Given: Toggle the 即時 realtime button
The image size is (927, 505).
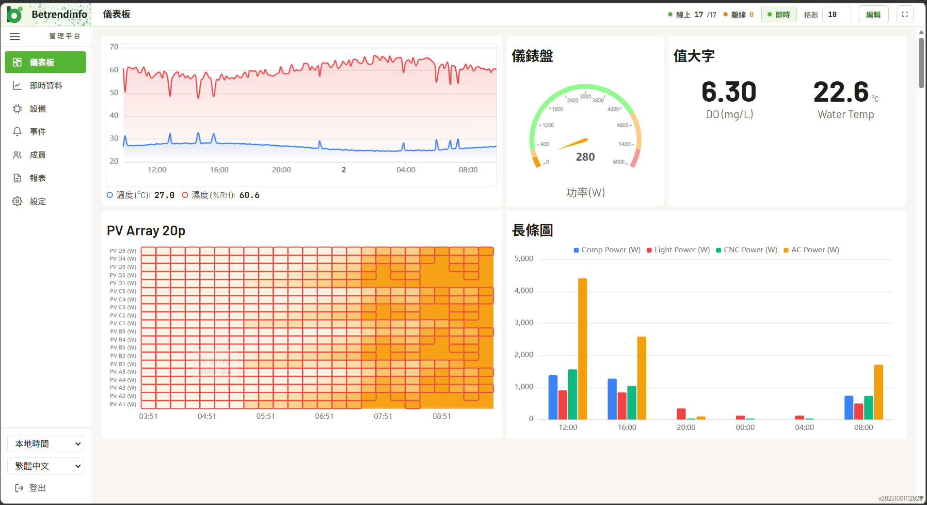Looking at the screenshot, I should [779, 15].
